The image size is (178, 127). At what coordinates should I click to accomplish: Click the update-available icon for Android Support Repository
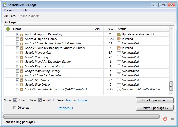(x=119, y=34)
